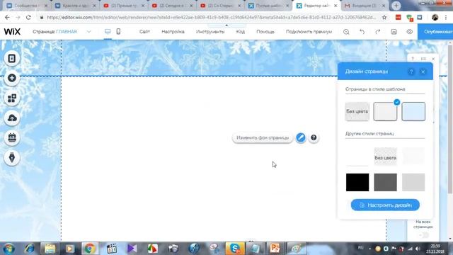Open the Windows Start button
Viewport: 453px width, 255px height.
[9, 249]
